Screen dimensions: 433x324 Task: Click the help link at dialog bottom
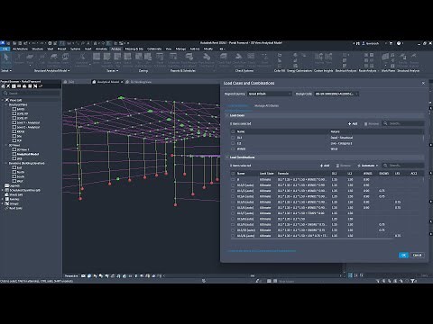(x=262, y=251)
